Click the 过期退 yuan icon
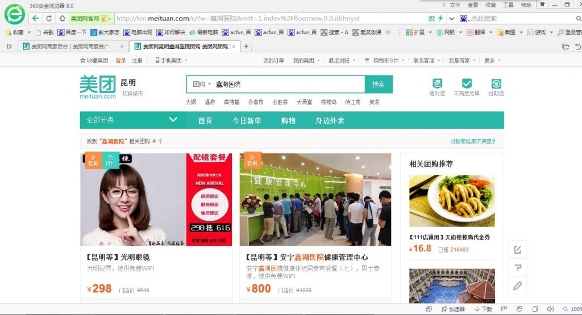The width and height of the screenshot is (582, 315). tap(496, 83)
